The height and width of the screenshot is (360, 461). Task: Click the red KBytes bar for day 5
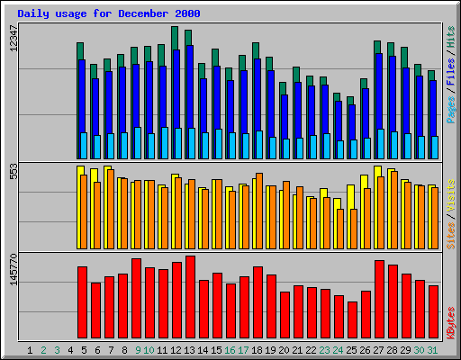82,302
